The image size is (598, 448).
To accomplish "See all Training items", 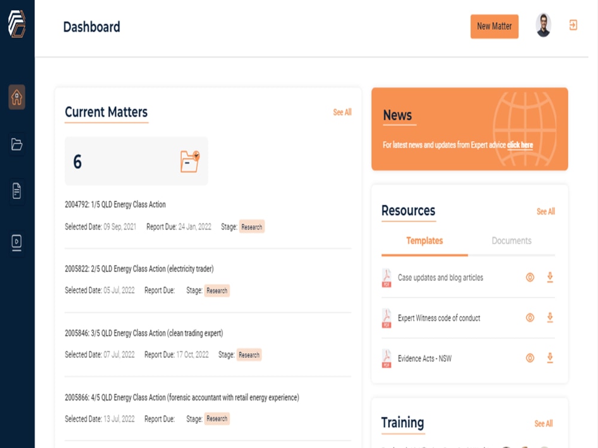I will pos(544,424).
